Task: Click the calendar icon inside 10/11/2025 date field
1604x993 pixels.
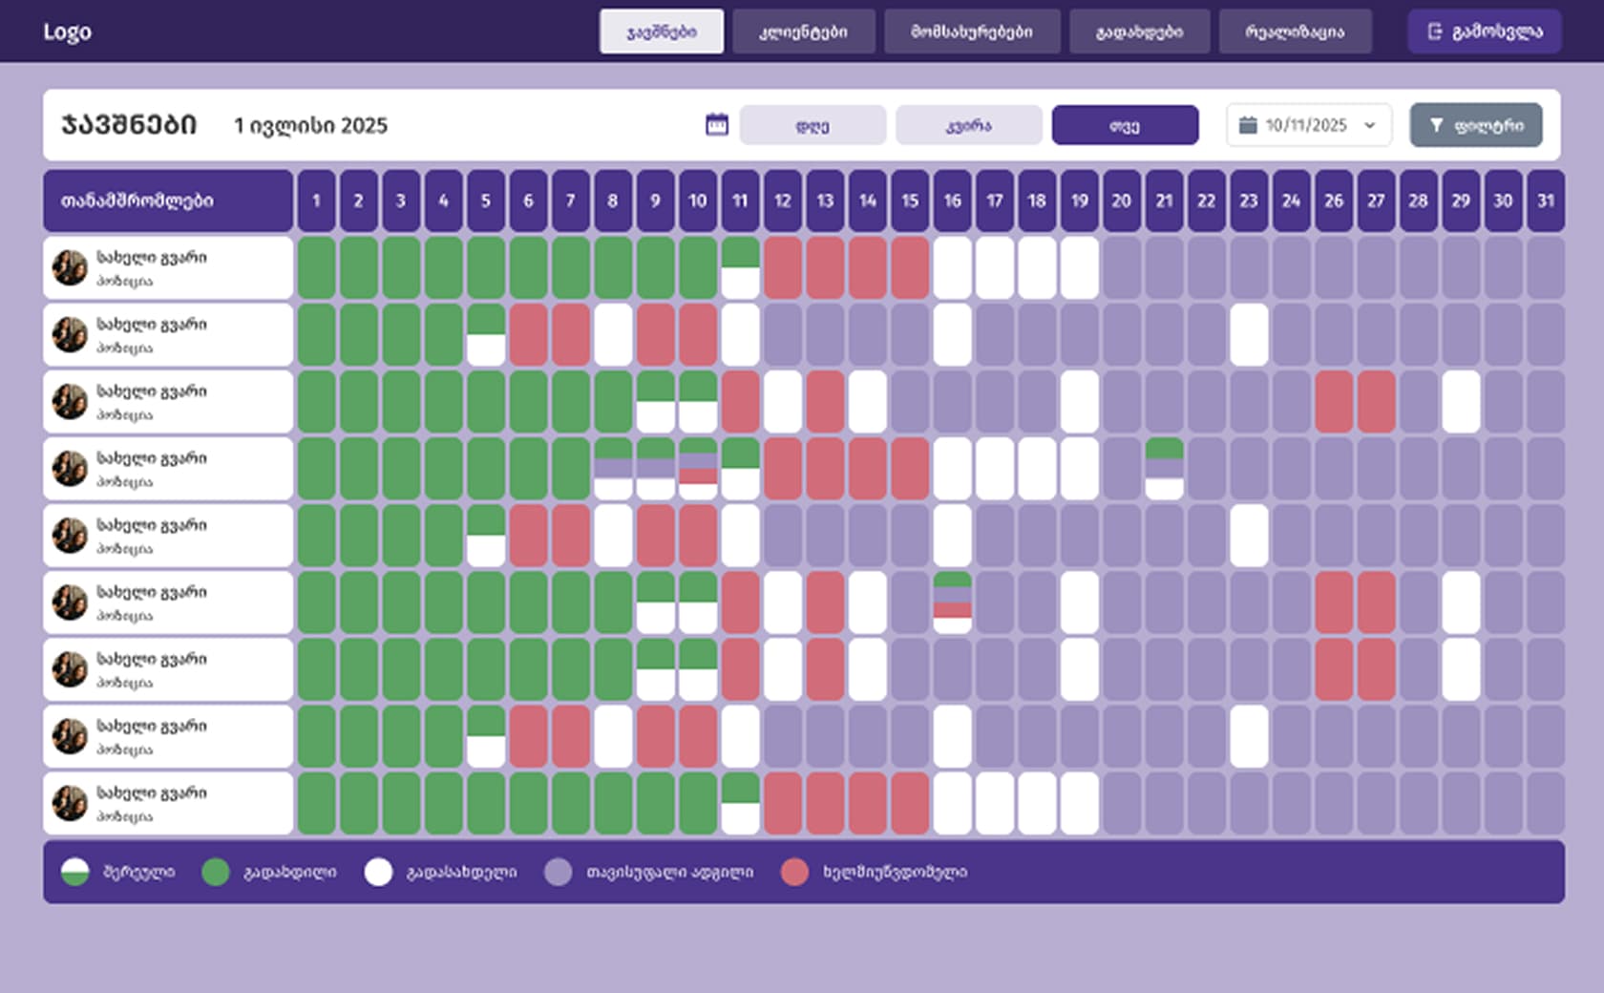Action: coord(1247,125)
